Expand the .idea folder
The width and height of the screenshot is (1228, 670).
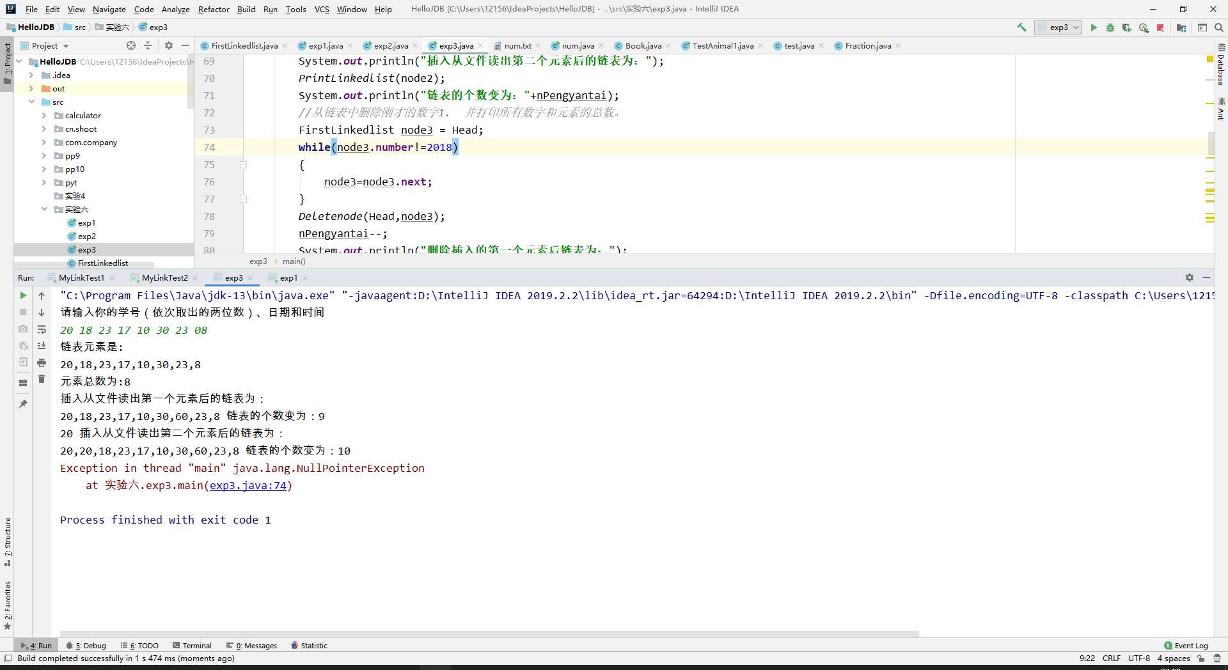tap(31, 75)
